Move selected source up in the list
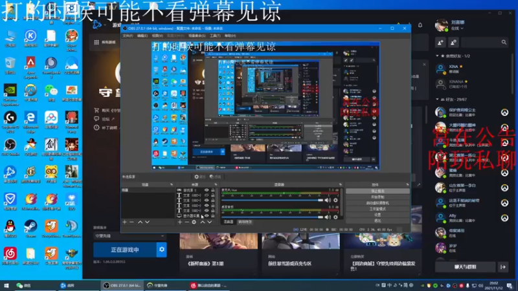The image size is (518, 291). pyautogui.click(x=203, y=222)
